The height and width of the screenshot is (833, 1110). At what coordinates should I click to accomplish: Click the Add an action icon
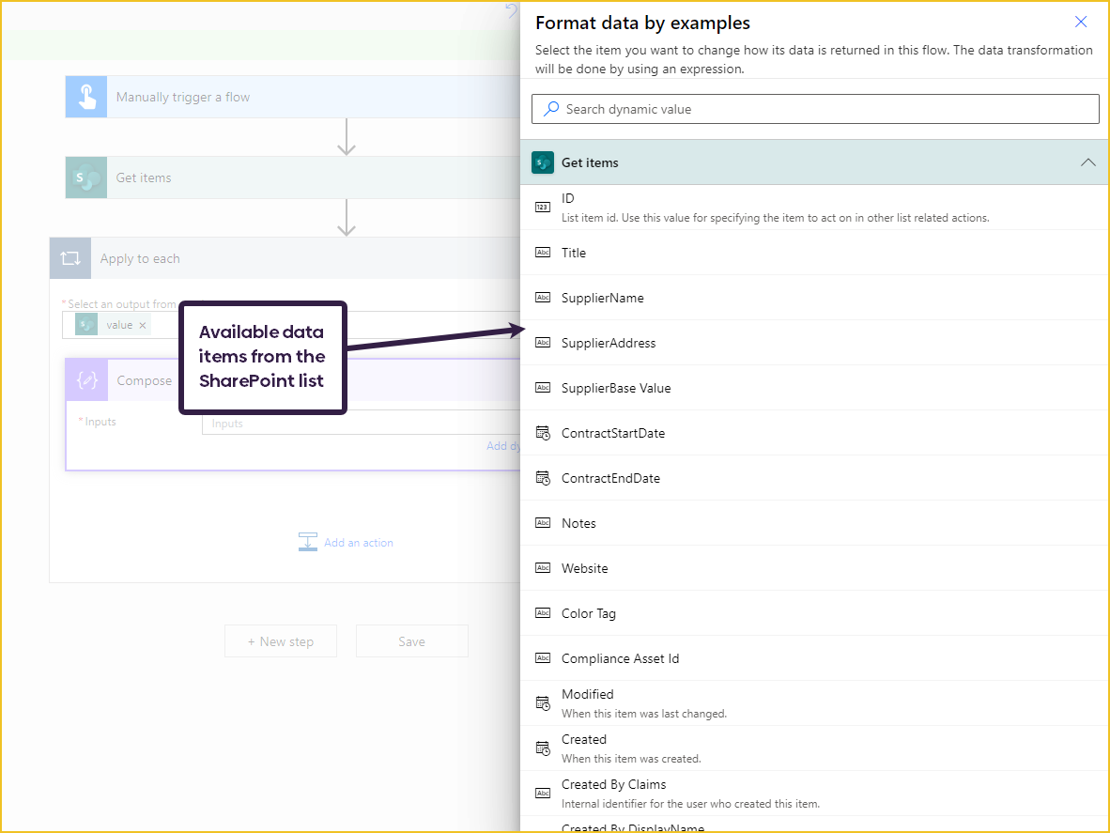tap(308, 542)
